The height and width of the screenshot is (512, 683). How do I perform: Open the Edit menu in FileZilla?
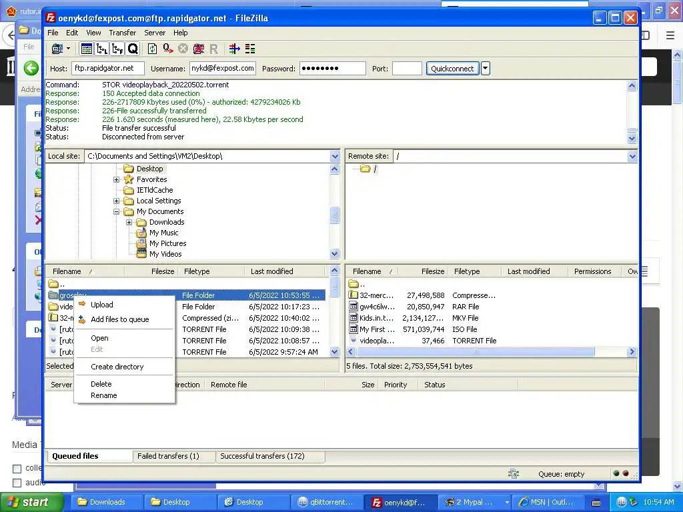(72, 33)
